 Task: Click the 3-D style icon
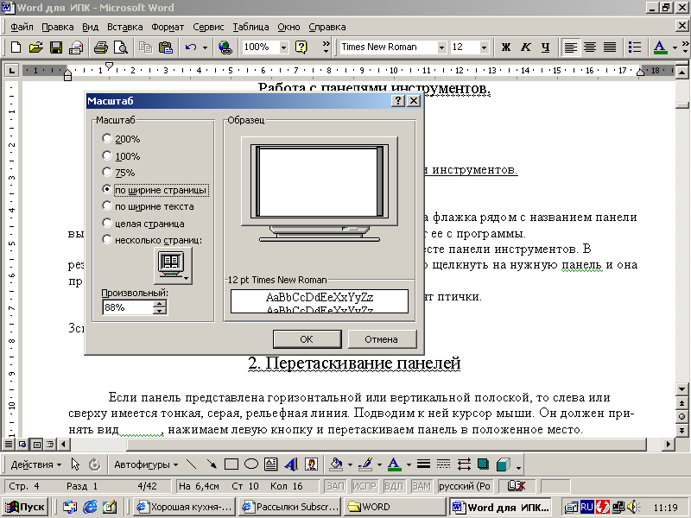pos(503,464)
